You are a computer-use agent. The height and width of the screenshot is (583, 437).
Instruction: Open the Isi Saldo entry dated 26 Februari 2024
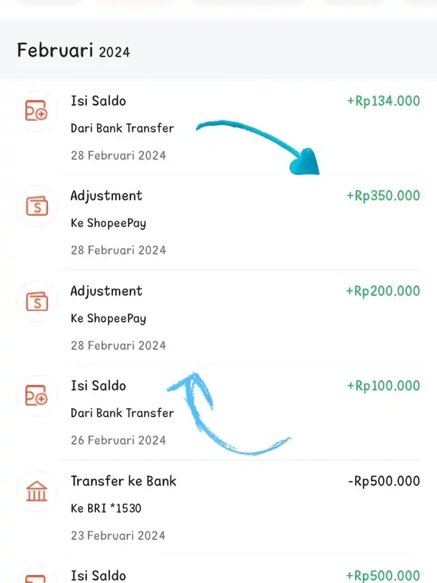(98, 385)
